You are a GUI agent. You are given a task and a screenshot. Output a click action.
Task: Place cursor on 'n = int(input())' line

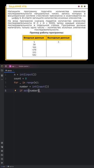point(25,75)
